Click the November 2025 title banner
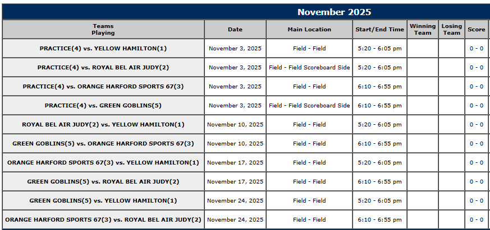Image resolution: width=490 pixels, height=230 pixels. coord(334,12)
